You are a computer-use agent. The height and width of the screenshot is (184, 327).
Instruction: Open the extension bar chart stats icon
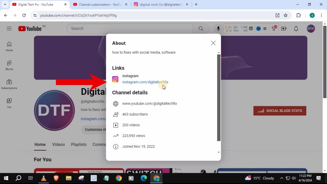(251, 29)
